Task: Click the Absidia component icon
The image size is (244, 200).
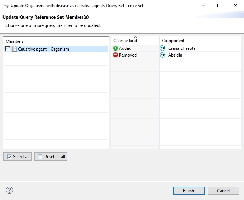Action: 163,55
